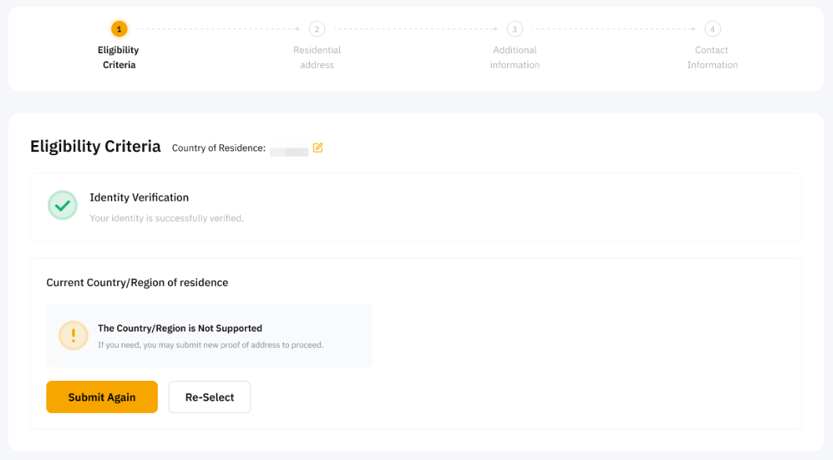Image resolution: width=833 pixels, height=460 pixels.
Task: Select the step 2 circle indicator
Action: pos(317,29)
